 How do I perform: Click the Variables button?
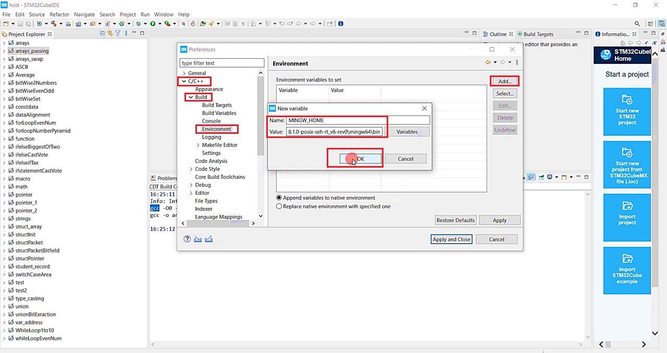tap(407, 132)
